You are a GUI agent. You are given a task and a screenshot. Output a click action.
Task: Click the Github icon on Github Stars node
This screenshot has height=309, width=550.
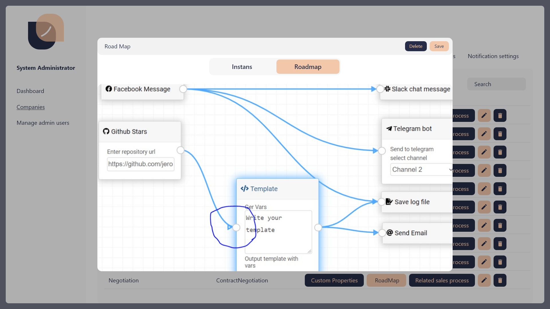[x=106, y=131]
